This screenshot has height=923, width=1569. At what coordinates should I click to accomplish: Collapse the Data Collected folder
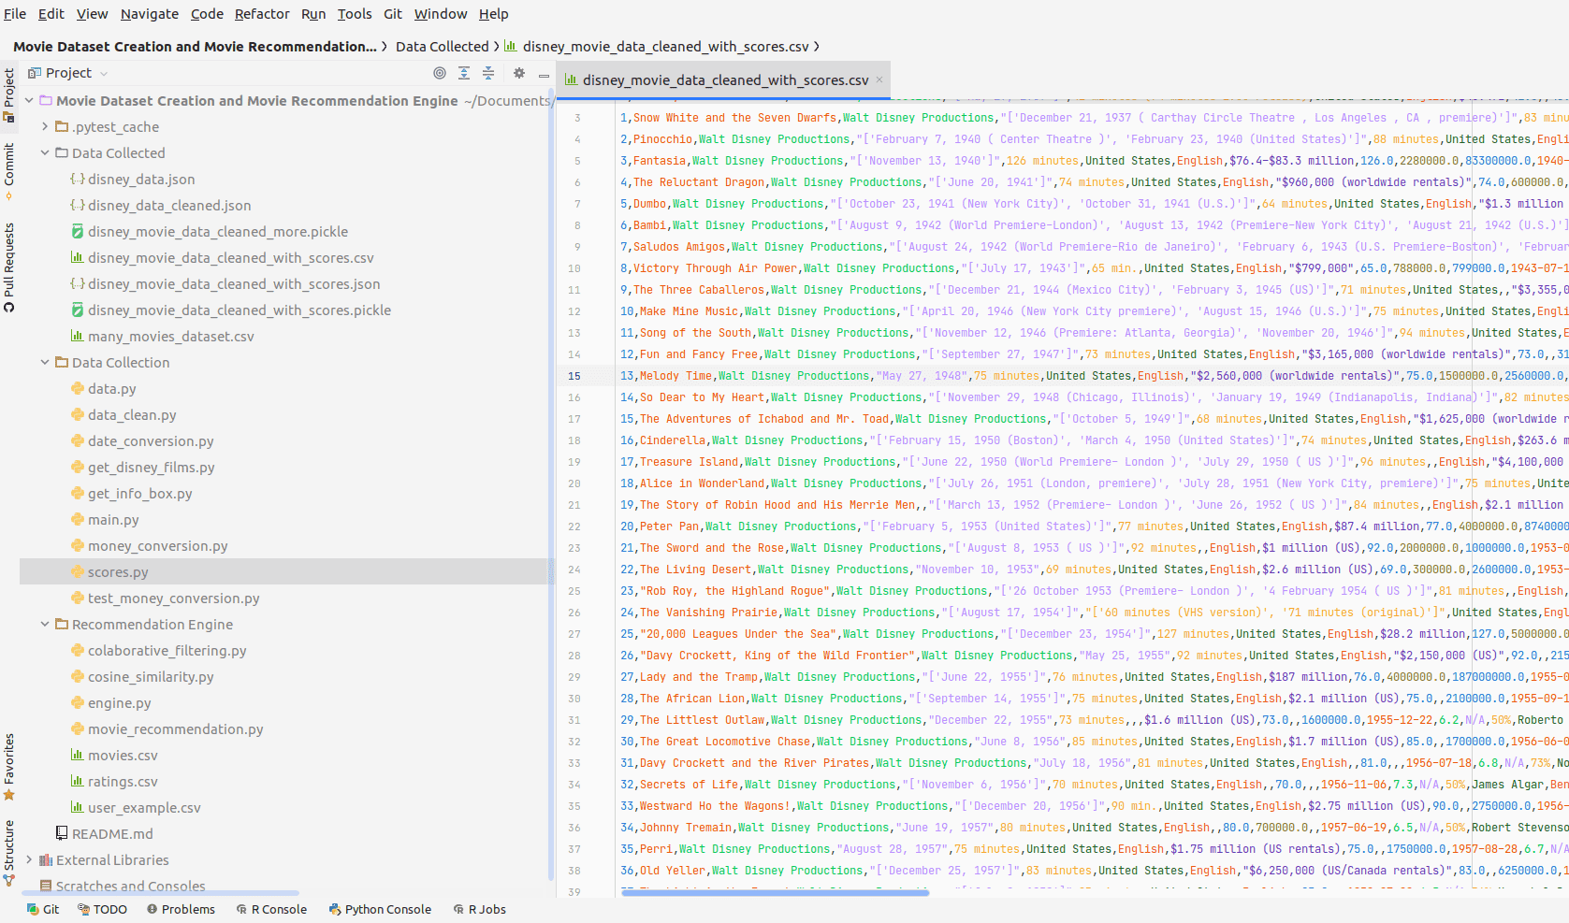point(43,152)
